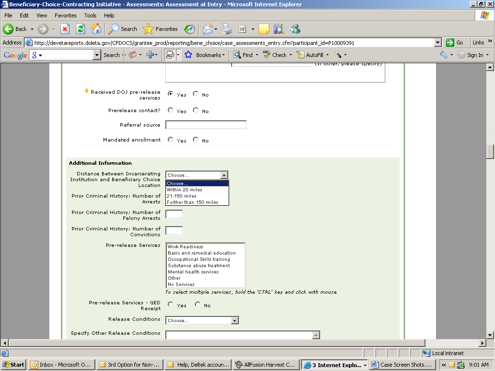Click the Google toolbar Search button
Viewport: 495px width, 371px height.
[x=112, y=55]
